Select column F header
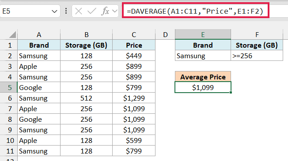This screenshot has height=161, width=288. coord(257,34)
